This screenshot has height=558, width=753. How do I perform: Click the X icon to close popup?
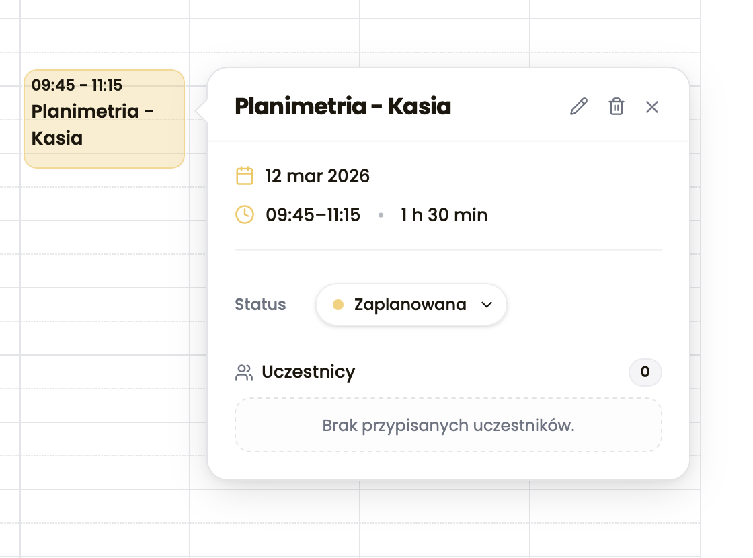(651, 106)
